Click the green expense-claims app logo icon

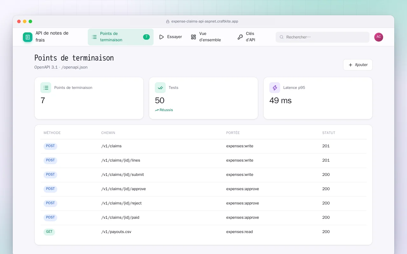pos(28,37)
